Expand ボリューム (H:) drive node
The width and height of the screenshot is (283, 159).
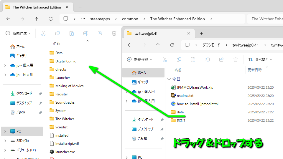pos(5,150)
